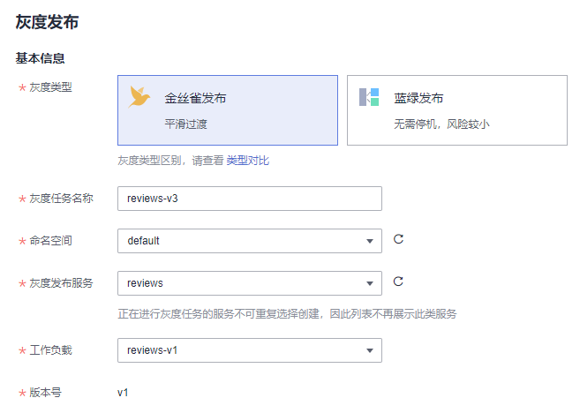Click the blue-green release icon
Screen dimensions: 580x413
tap(369, 97)
